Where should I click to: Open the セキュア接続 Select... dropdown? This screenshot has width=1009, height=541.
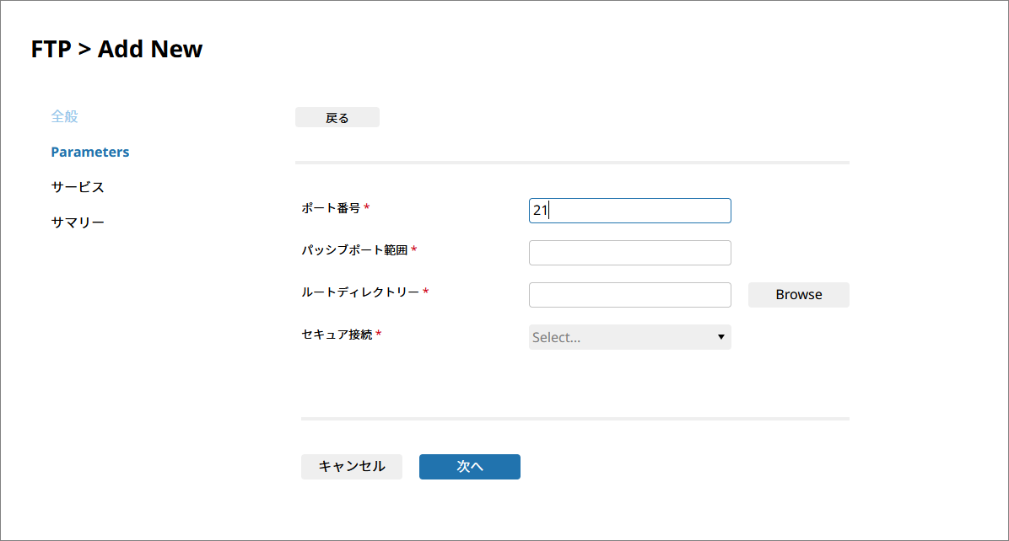point(621,337)
